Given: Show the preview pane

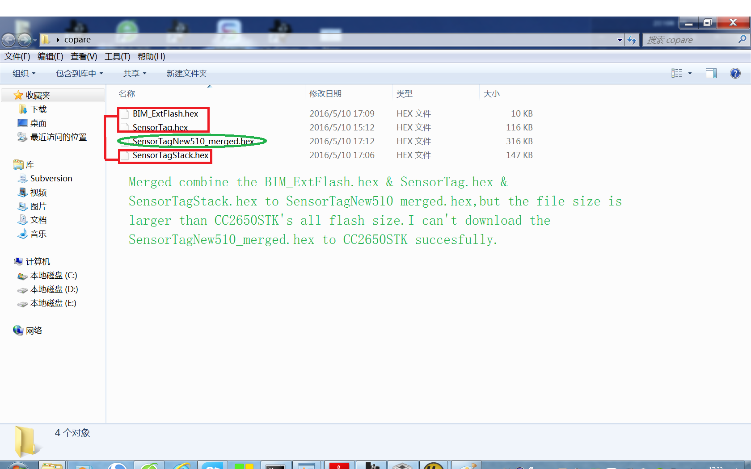Looking at the screenshot, I should (711, 73).
